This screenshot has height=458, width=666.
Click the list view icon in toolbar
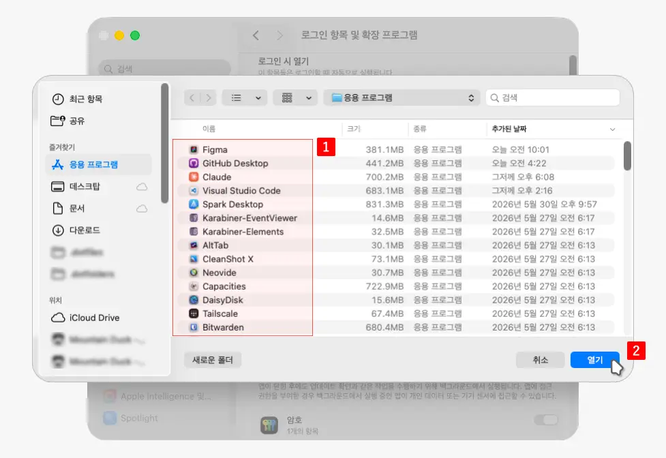point(237,98)
